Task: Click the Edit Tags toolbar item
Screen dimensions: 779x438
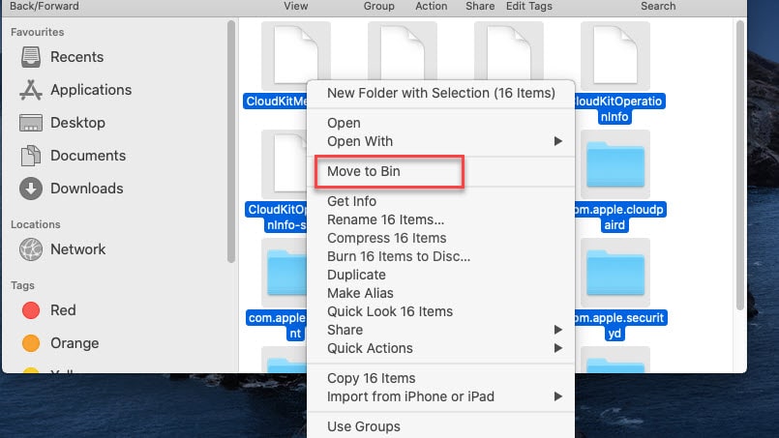Action: (529, 6)
